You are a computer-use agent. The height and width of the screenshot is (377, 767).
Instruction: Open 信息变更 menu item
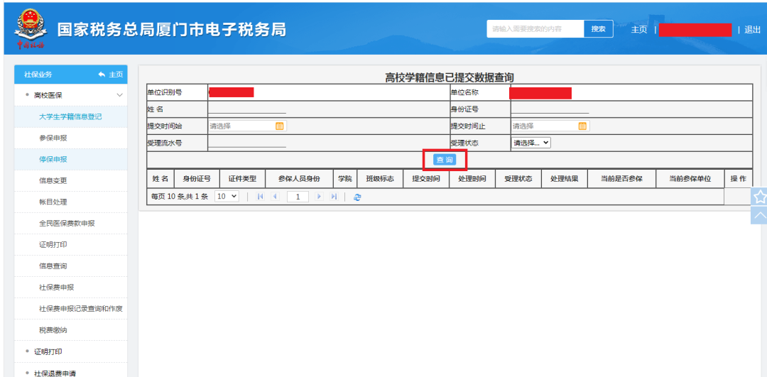pos(70,180)
